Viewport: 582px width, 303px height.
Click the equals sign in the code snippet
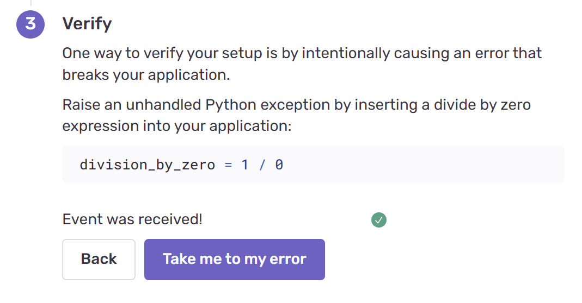coord(228,165)
